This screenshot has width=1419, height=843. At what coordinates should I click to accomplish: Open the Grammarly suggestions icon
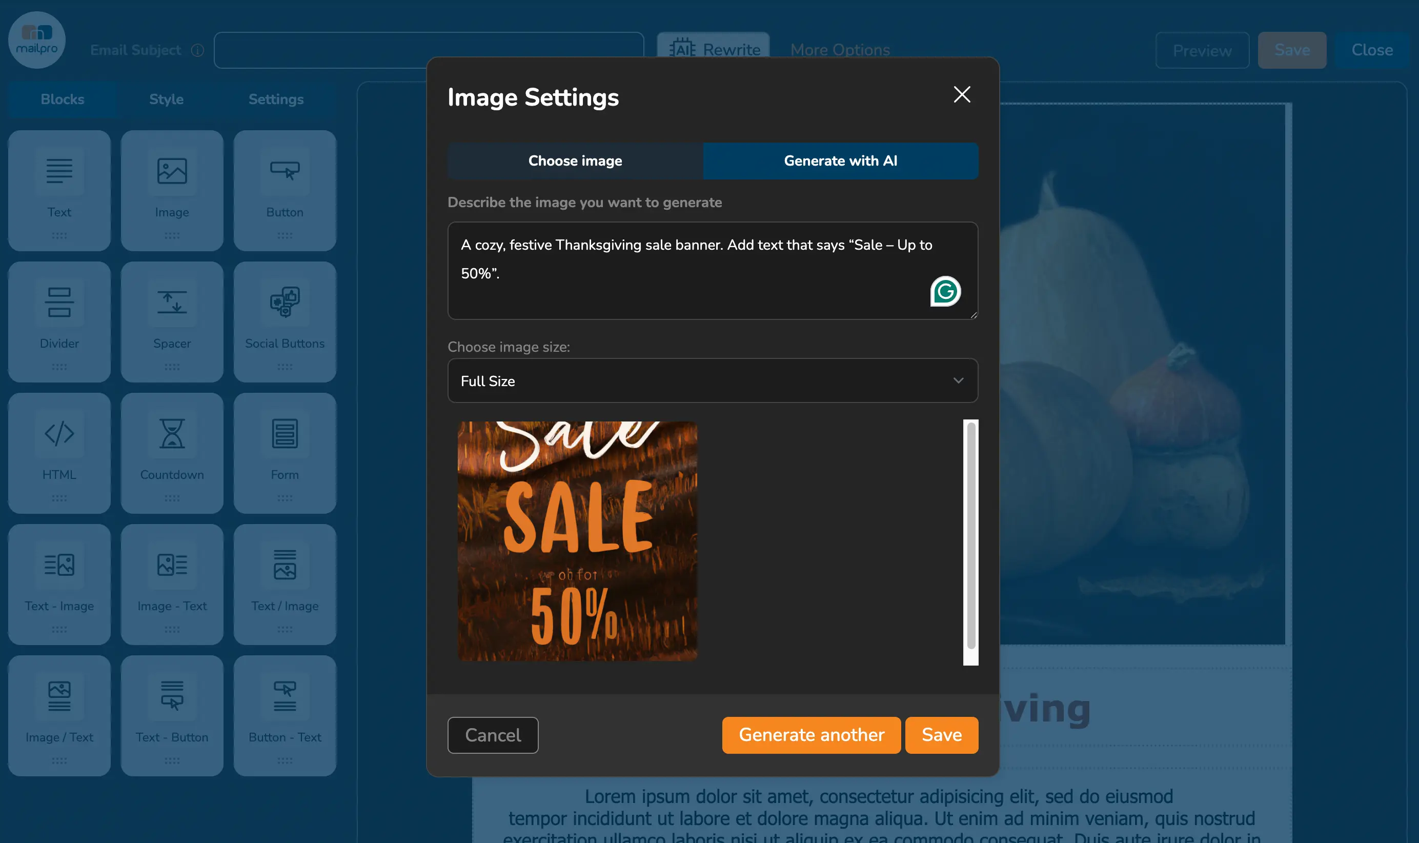(944, 291)
